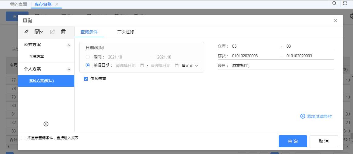The height and width of the screenshot is (154, 353).
Task: Select 系统方案(默认) personal scheme
Action: click(46, 81)
